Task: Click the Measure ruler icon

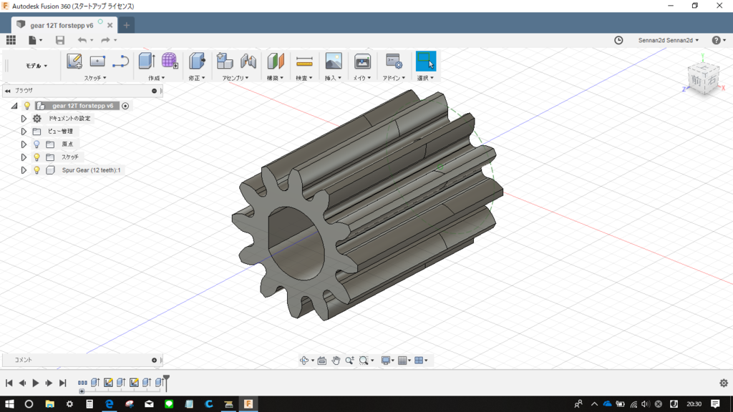Action: (304, 62)
